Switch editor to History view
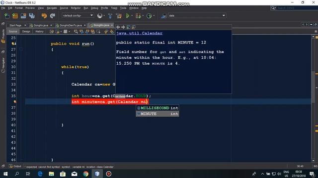The height and width of the screenshot is (178, 318). (39, 32)
